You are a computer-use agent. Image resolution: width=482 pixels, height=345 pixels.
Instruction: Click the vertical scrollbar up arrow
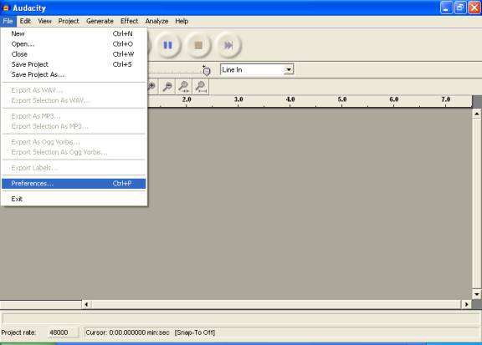click(x=477, y=114)
